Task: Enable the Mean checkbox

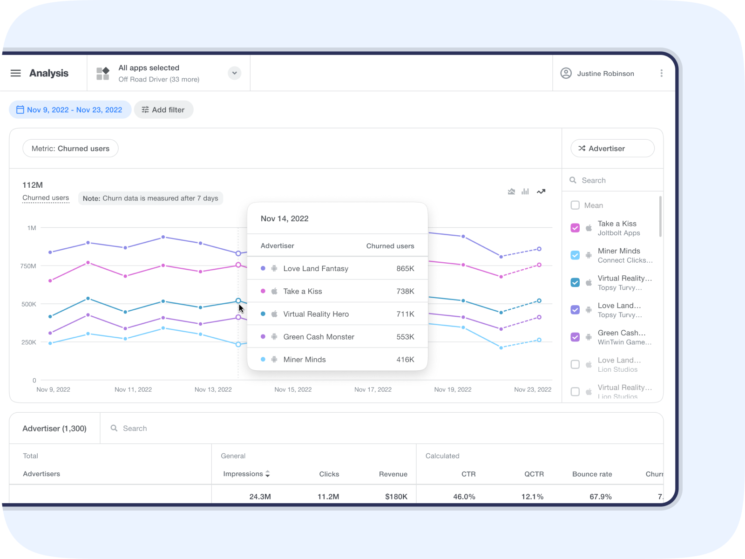Action: pos(575,205)
